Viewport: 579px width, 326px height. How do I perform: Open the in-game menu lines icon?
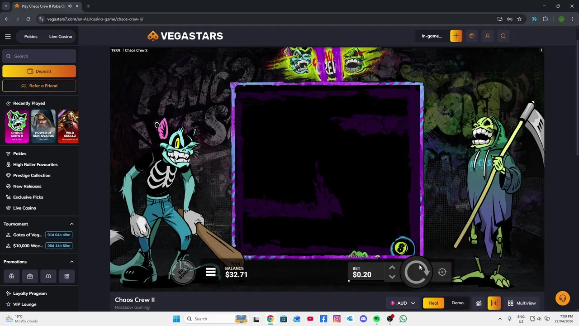coord(211,272)
